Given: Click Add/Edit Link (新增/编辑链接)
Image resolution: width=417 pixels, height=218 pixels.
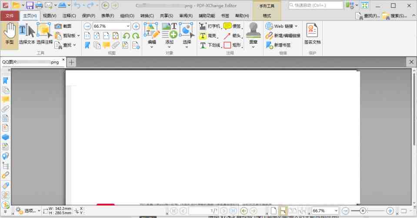Looking at the screenshot, I should 283,36.
